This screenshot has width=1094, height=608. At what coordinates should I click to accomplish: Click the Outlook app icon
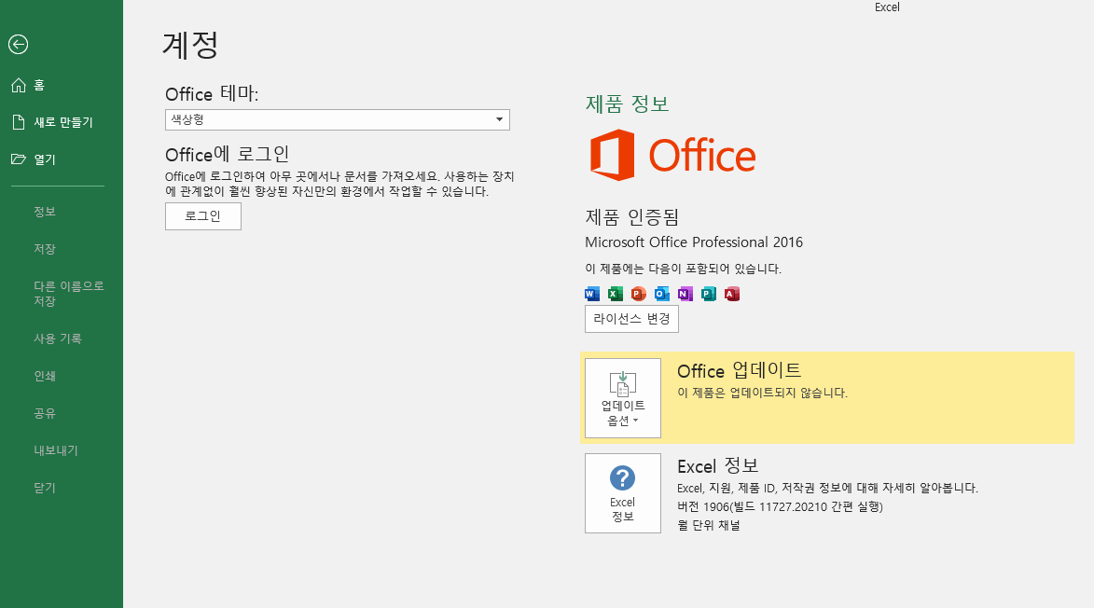[x=662, y=294]
